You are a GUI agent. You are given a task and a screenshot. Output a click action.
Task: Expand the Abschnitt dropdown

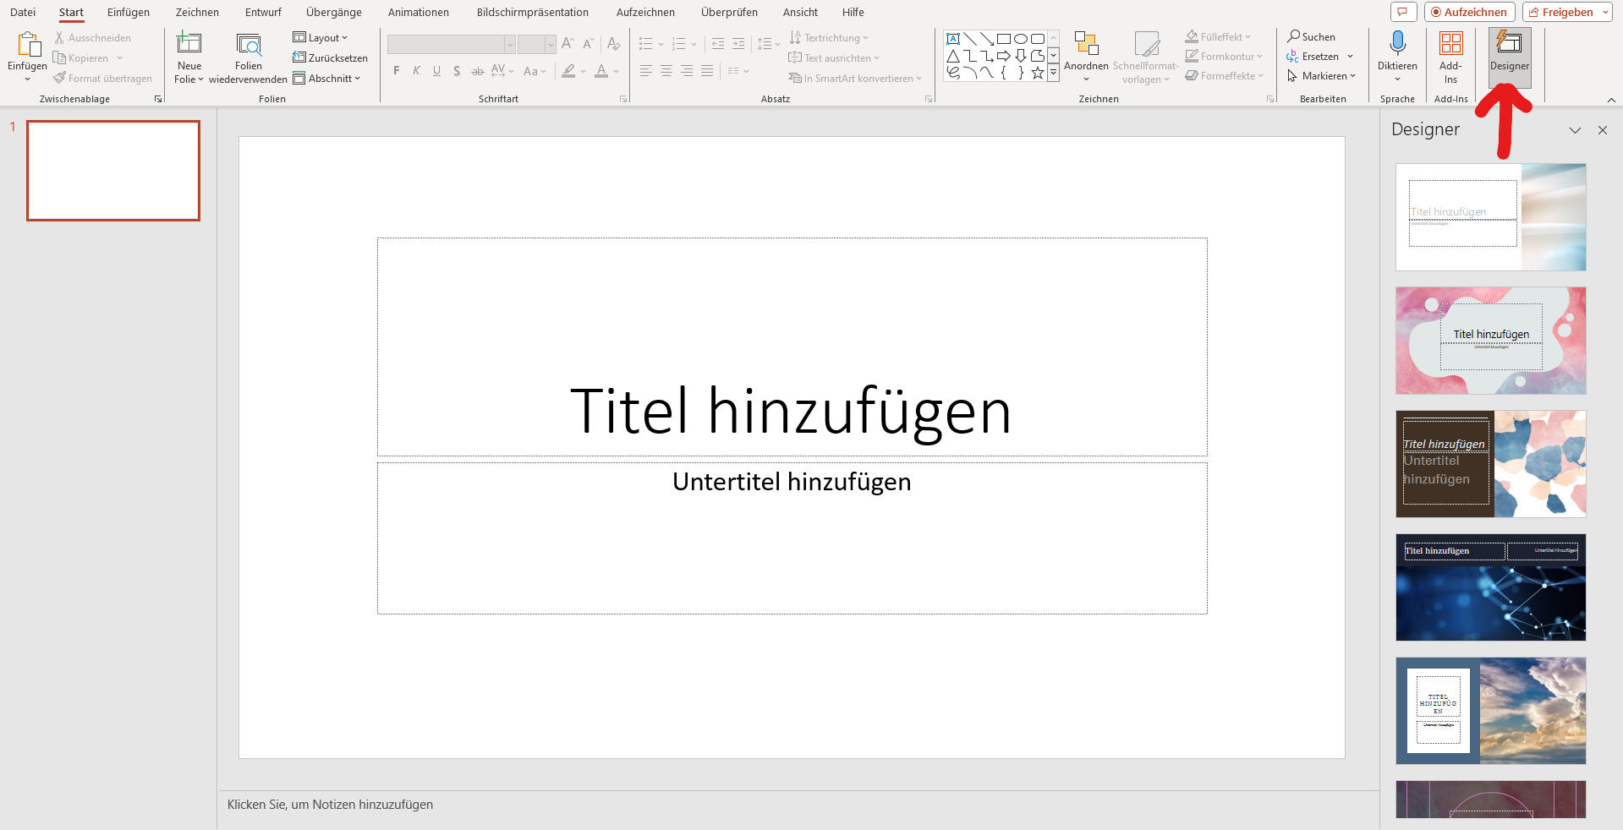pos(326,79)
